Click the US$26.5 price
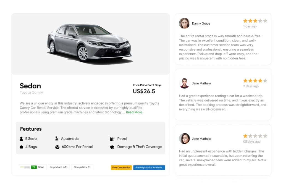 tap(144, 91)
